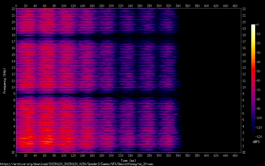Click the 200 ms tick on the top time axis

[x=111, y=6]
